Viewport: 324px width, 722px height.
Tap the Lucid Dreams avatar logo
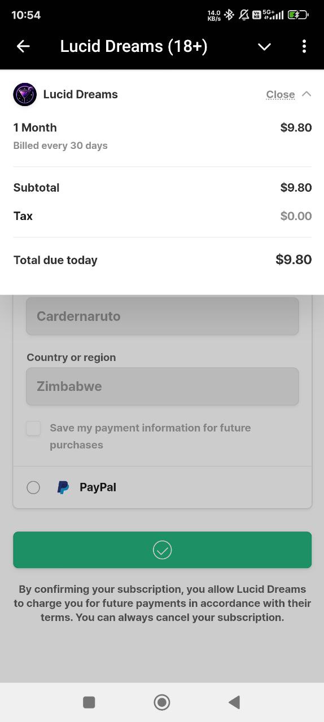tap(25, 94)
